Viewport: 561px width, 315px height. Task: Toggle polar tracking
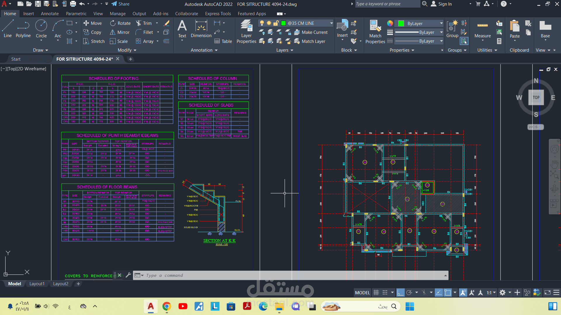click(409, 293)
